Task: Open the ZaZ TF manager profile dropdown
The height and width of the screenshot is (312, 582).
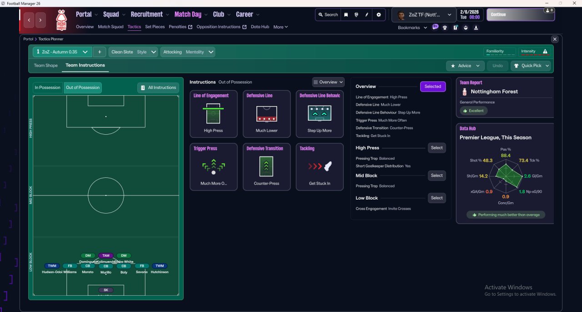Action: [x=424, y=15]
